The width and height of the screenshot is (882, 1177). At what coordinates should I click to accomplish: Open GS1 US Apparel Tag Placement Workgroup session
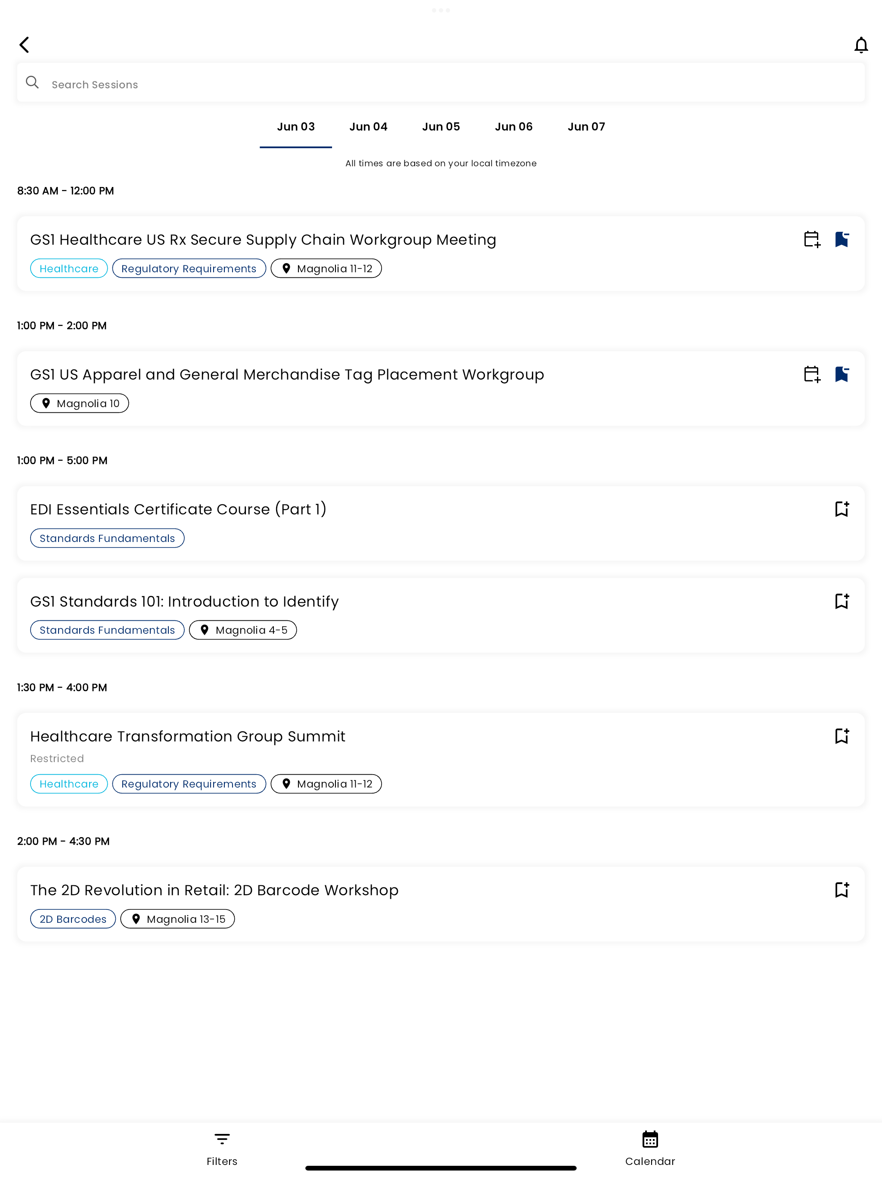point(441,389)
